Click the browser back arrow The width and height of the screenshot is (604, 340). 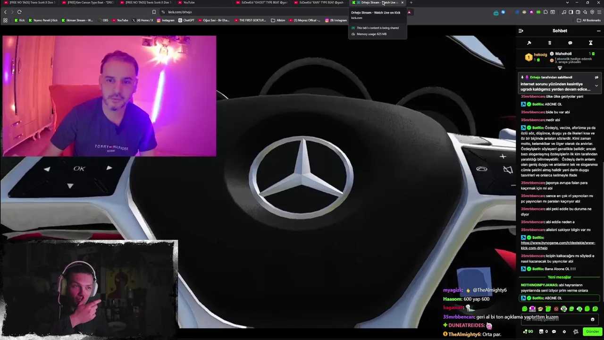coord(6,12)
